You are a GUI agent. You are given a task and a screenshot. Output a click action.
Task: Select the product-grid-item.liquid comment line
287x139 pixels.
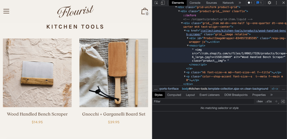coord(218,19)
